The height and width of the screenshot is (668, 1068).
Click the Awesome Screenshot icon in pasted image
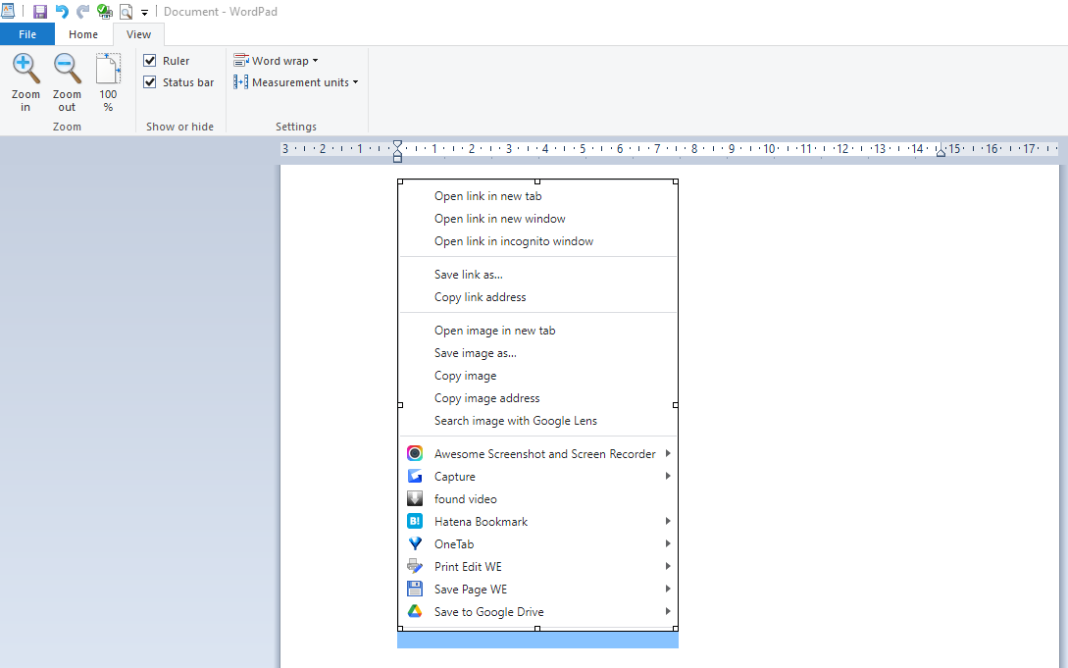tap(415, 453)
